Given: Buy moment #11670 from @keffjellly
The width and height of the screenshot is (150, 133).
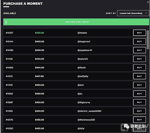Looking at the screenshot, I should pos(139,76).
